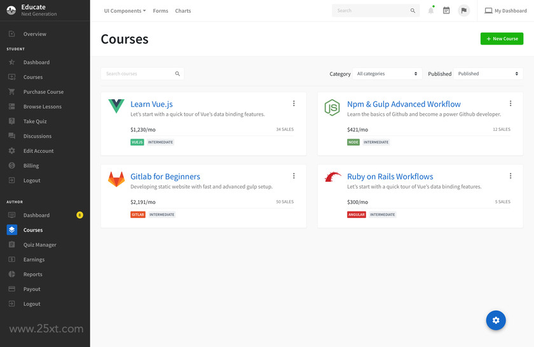Open options menu for Learn Vue.js
This screenshot has width=534, height=347.
[x=294, y=104]
